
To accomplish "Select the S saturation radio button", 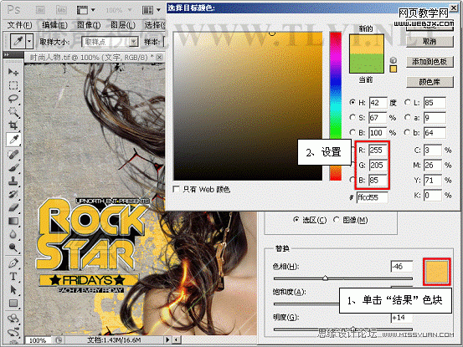I will click(x=352, y=117).
